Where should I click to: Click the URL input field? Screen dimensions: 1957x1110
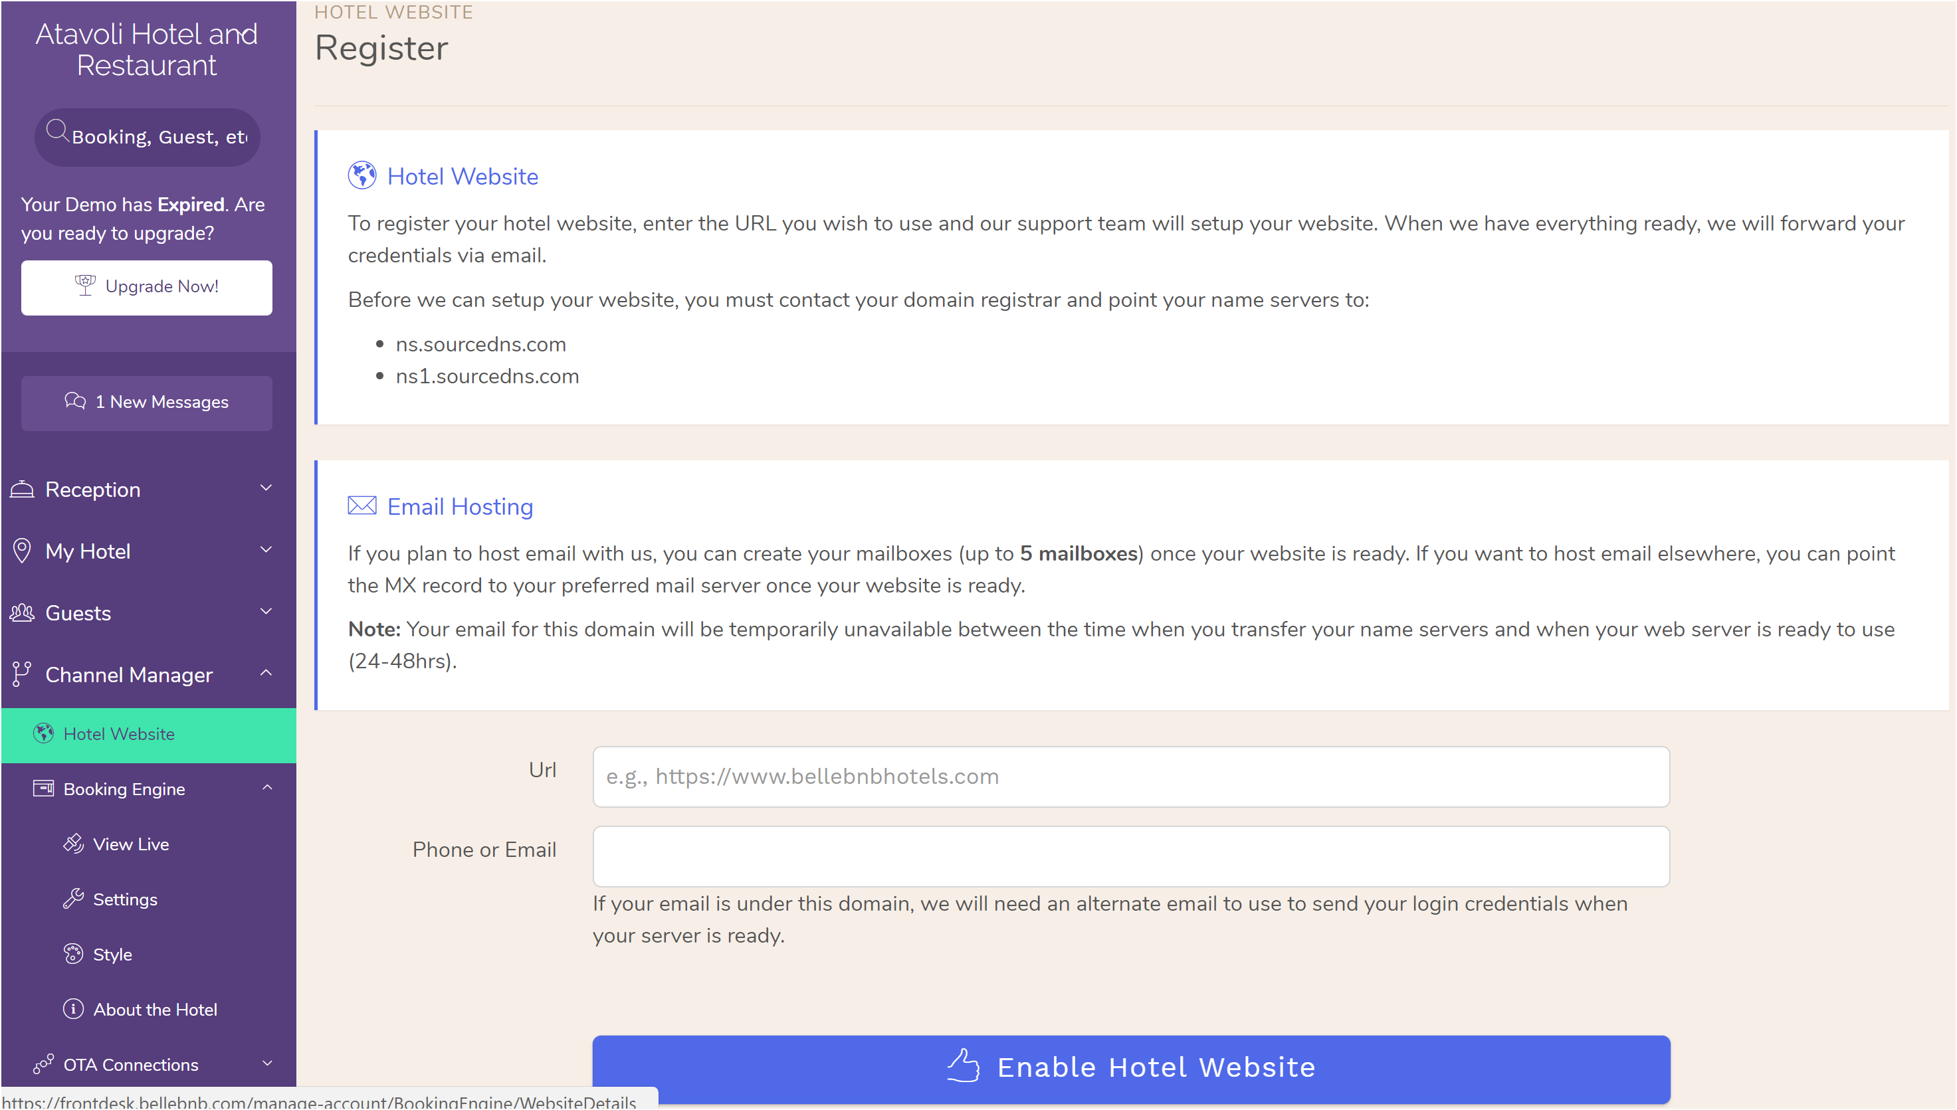(x=1132, y=775)
